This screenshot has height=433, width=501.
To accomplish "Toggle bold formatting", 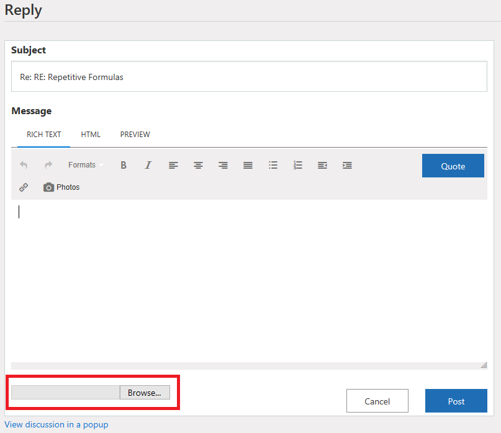I will [x=124, y=165].
